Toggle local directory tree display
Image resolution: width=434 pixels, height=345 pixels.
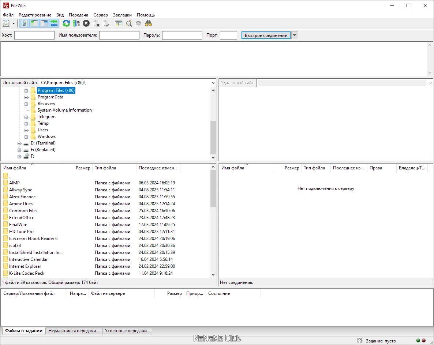coord(34,23)
